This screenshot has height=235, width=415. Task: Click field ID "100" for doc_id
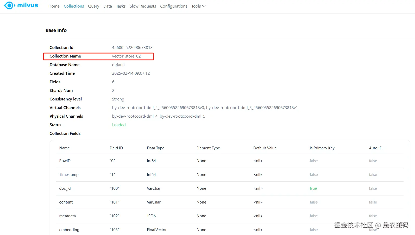click(114, 188)
